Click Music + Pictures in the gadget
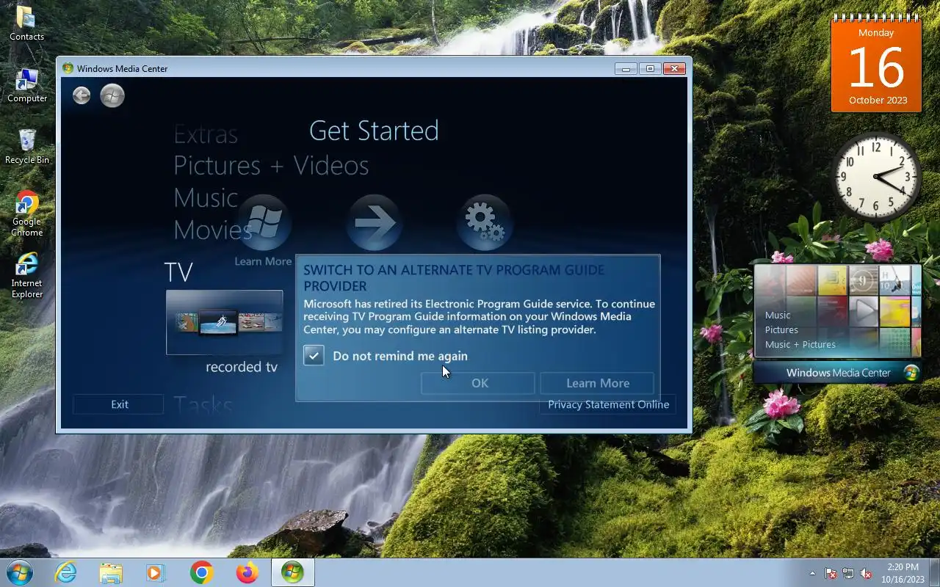This screenshot has height=587, width=940. (800, 344)
